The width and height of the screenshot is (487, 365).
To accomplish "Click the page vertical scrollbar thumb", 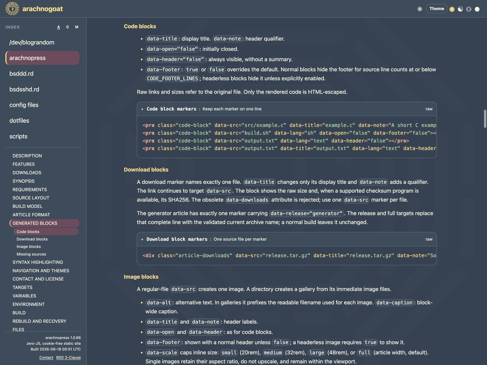I will click(x=485, y=119).
